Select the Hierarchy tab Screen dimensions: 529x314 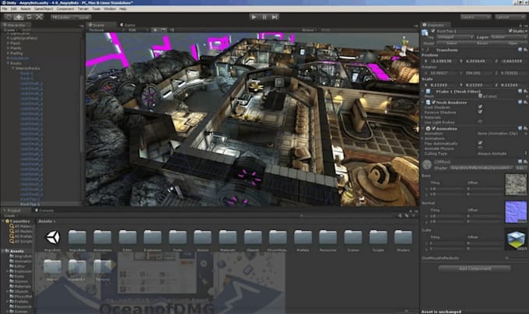coord(16,25)
